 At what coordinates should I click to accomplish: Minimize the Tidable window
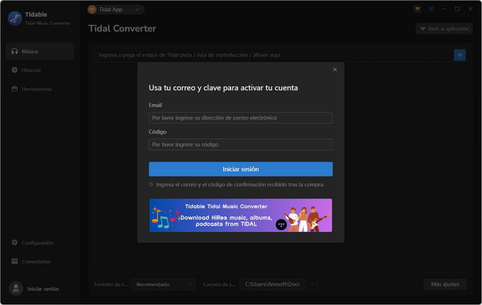[x=444, y=9]
